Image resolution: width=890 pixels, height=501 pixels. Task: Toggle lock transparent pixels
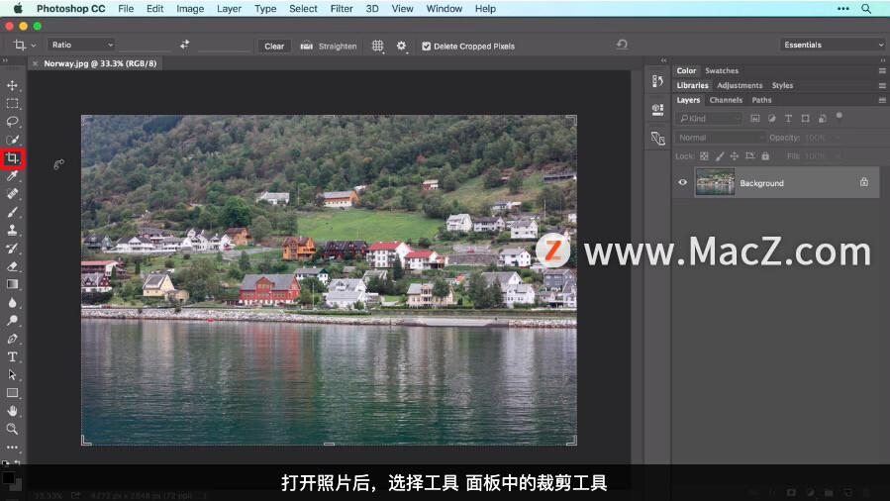point(704,156)
